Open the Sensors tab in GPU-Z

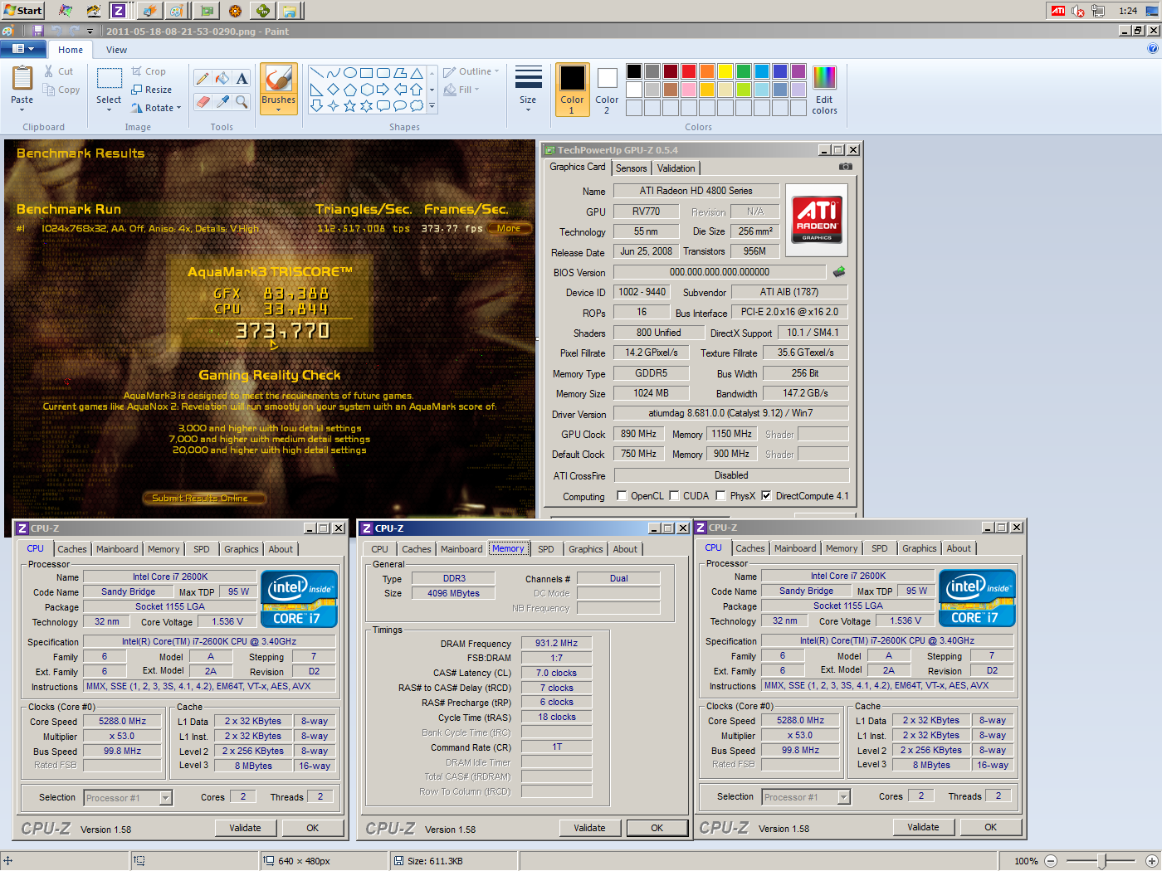click(x=631, y=168)
